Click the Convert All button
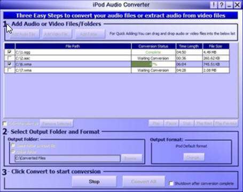 (x=144, y=181)
